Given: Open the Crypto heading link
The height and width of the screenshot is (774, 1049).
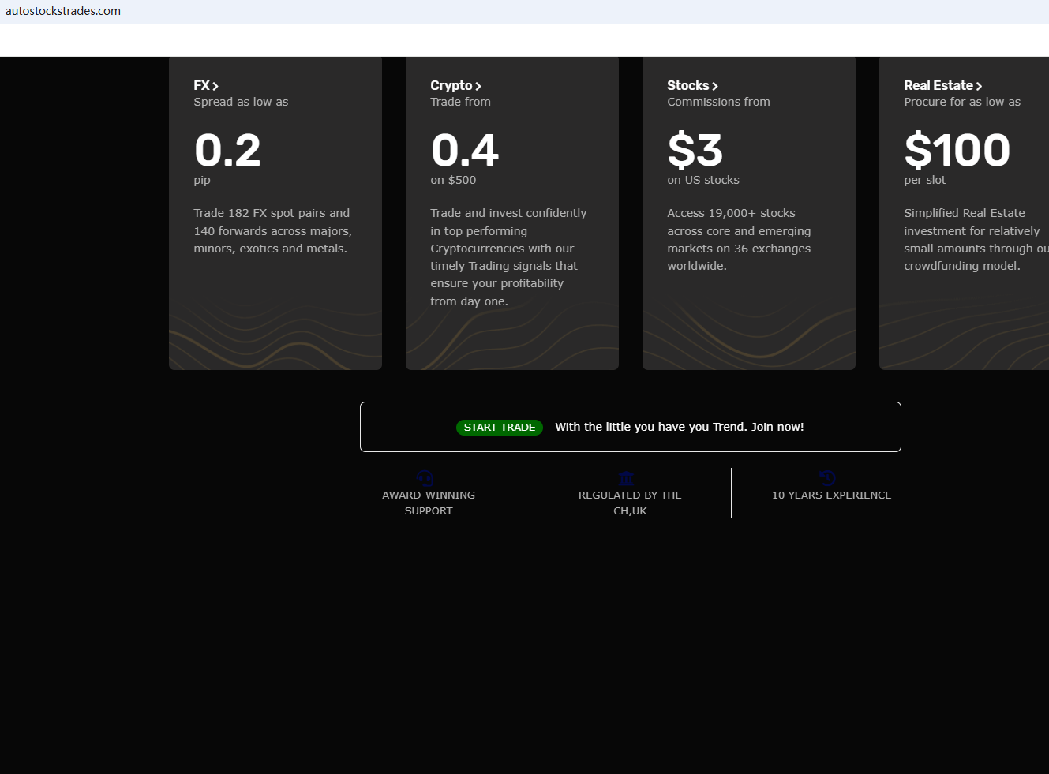Looking at the screenshot, I should point(451,85).
